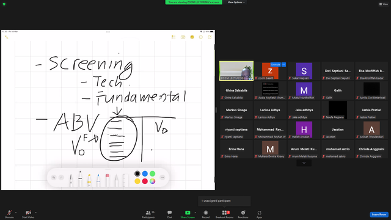Click the "1 unassigned participant" tooltip
Image resolution: width=391 pixels, height=220 pixels.
click(224, 201)
